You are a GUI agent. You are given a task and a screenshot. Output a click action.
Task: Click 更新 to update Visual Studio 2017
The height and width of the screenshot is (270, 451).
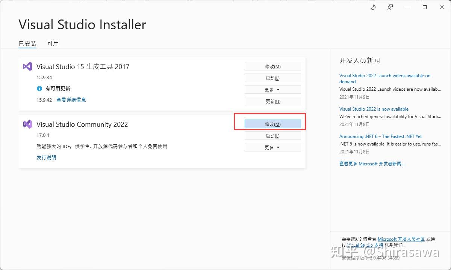pos(272,101)
